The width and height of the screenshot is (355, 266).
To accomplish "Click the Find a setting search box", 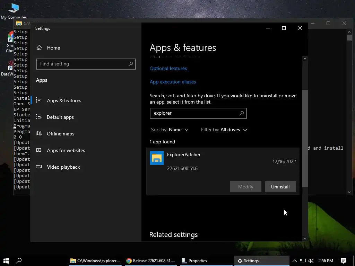I will tap(86, 64).
